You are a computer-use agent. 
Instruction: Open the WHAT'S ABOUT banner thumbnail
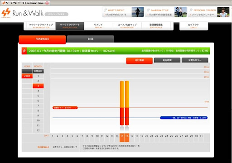click(x=138, y=12)
